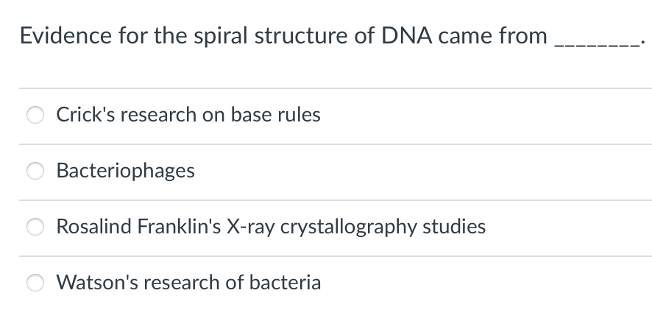This screenshot has height=321, width=652.
Task: Click the "Rosalind Franklin's X-ray crystallography studies" label
Action: click(x=271, y=227)
